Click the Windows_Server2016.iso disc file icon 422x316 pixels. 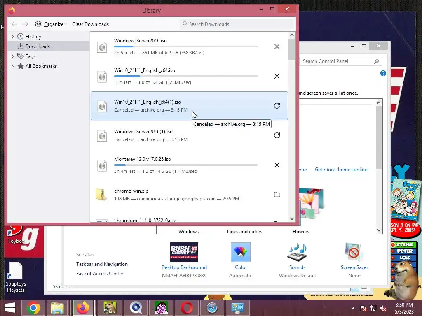coord(102,47)
